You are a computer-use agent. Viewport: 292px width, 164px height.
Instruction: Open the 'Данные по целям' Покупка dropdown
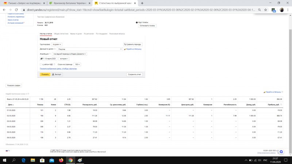(x=90, y=49)
